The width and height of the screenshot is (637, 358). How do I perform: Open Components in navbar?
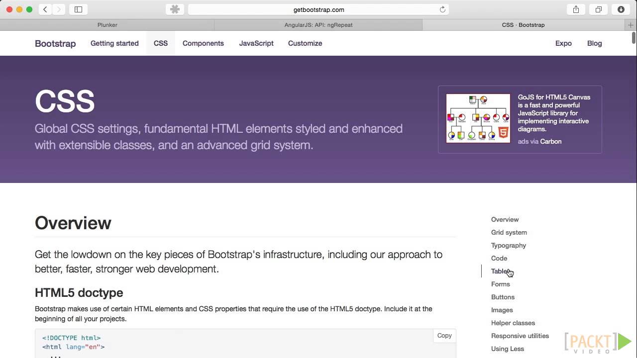(x=203, y=43)
